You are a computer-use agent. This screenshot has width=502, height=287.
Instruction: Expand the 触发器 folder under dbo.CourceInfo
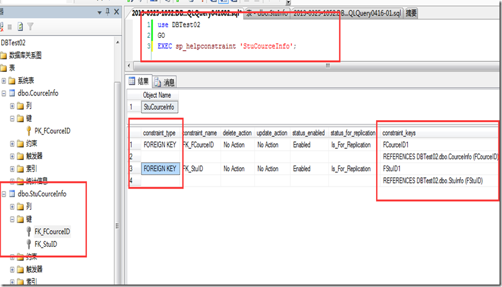click(12, 156)
